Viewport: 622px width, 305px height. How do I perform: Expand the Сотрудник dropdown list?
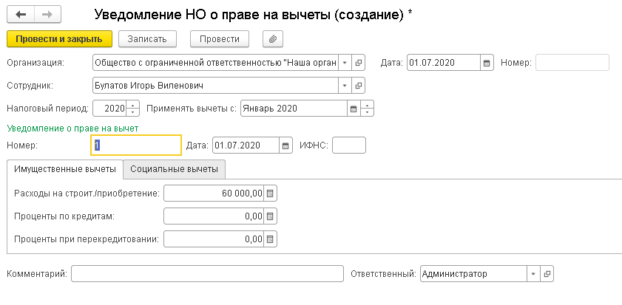(345, 86)
